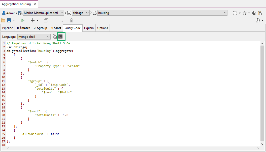Copy aggregation with the top-right copy icon
Image resolution: width=266 pixels, height=152 pixels.
[254, 13]
